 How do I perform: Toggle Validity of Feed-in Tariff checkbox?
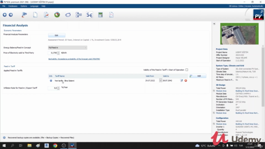[x=187, y=70]
